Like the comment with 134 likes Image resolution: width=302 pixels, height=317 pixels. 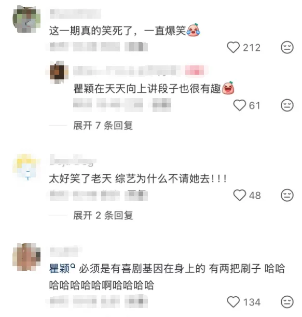click(x=234, y=302)
